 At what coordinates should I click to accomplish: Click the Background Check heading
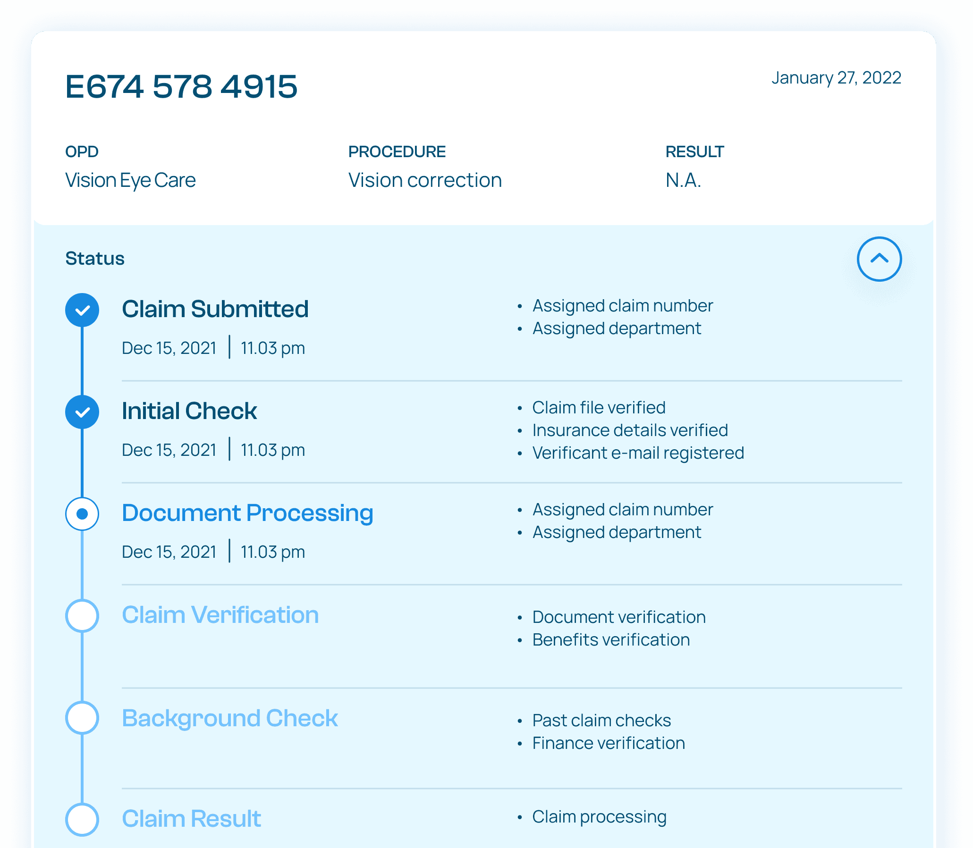[229, 718]
